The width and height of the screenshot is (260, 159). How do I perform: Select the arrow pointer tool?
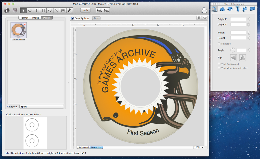pos(23,10)
